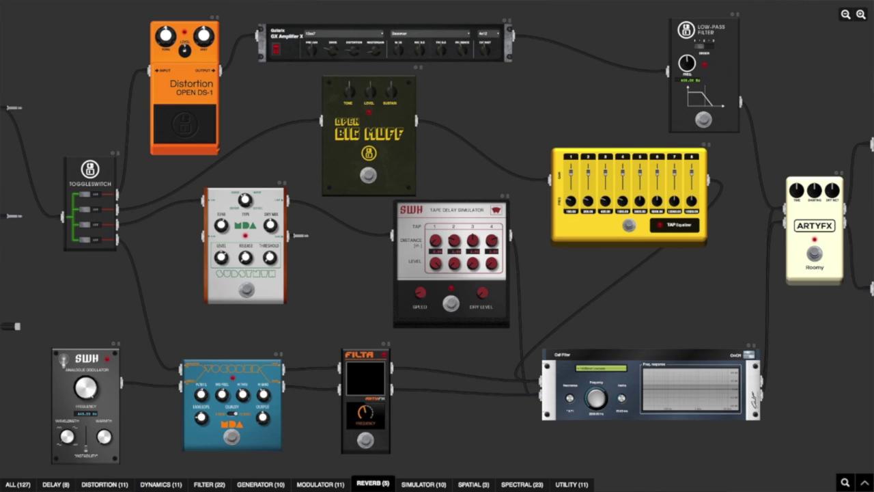Click Big Muff yellow logo icon
This screenshot has height=492, width=874.
[x=369, y=153]
